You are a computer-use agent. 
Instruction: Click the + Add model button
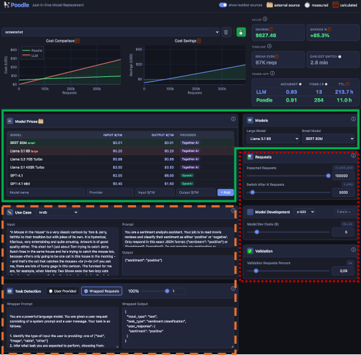226,192
